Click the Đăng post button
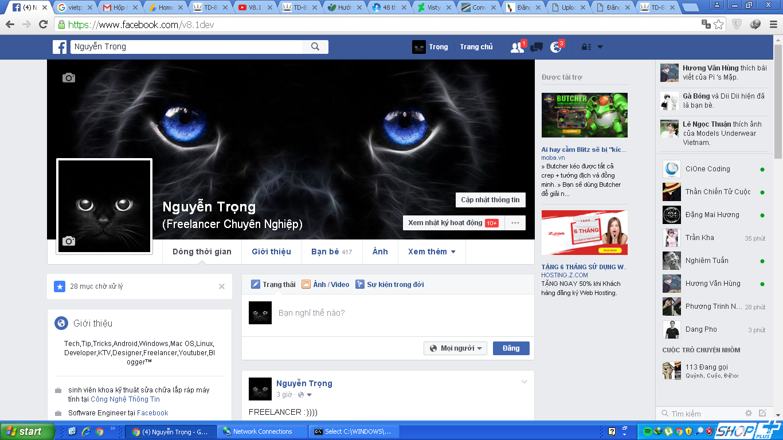This screenshot has height=440, width=783. coord(511,348)
